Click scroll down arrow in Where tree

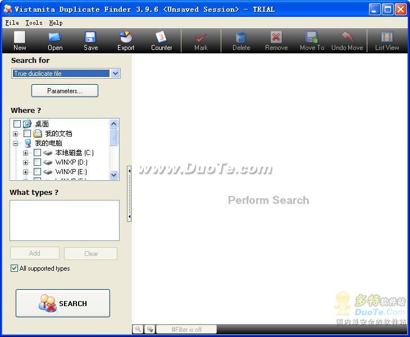click(x=114, y=175)
